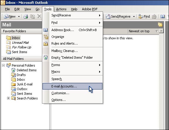Select Speech menu item
The height and width of the screenshot is (130, 169).
tap(72, 79)
